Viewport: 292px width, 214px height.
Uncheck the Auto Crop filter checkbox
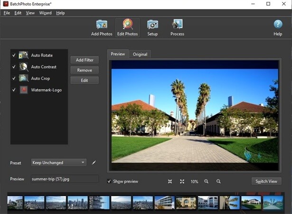(14, 78)
